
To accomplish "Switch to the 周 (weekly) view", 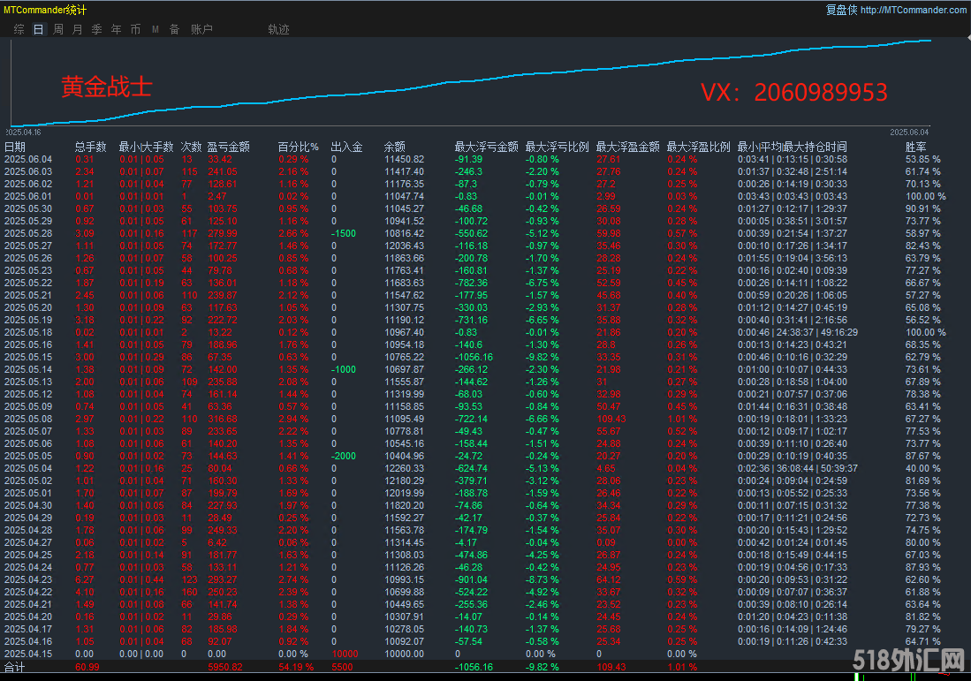I will tap(58, 29).
